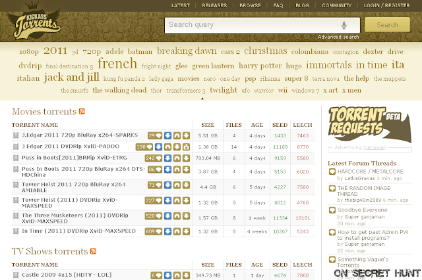Screen dimensions: 422x280
Task: Select the 'the walking dead' tag
Action: pyautogui.click(x=119, y=90)
